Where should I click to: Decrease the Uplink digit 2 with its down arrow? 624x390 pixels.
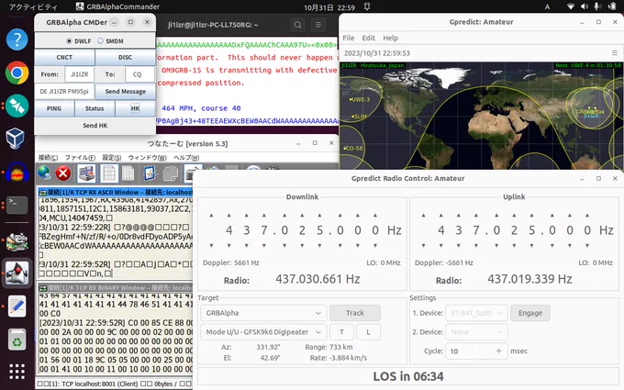514,246
